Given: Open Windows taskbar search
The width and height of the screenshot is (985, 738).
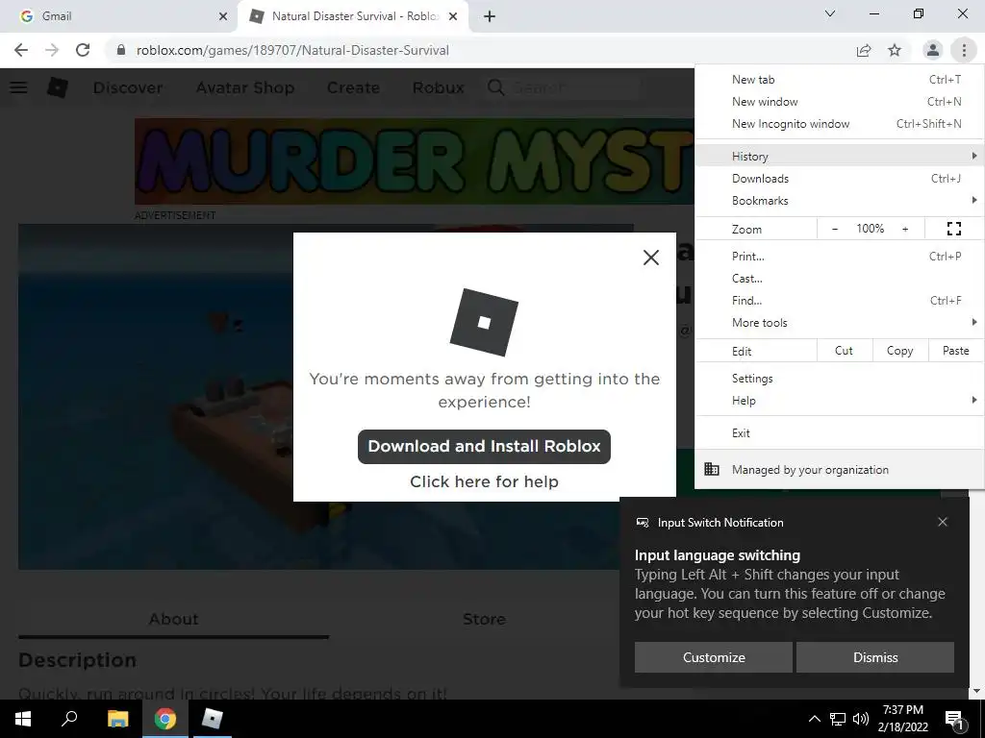Looking at the screenshot, I should point(69,719).
